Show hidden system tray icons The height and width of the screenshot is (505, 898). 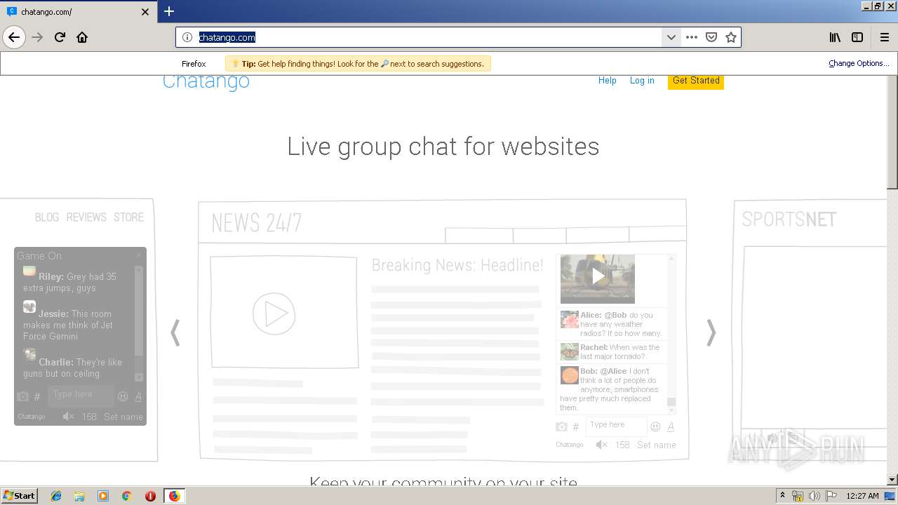pos(782,496)
